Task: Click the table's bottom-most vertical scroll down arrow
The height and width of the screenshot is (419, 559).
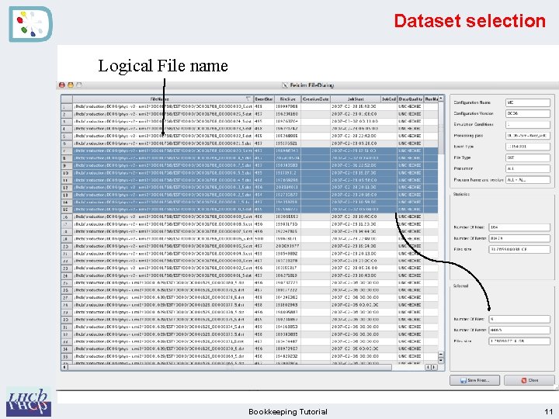Action: pos(441,361)
